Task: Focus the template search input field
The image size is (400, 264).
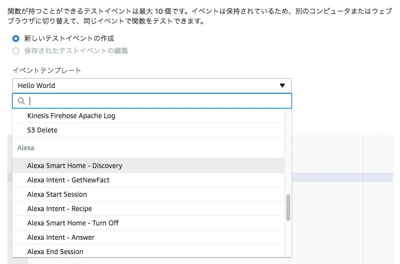Action: pyautogui.click(x=152, y=101)
